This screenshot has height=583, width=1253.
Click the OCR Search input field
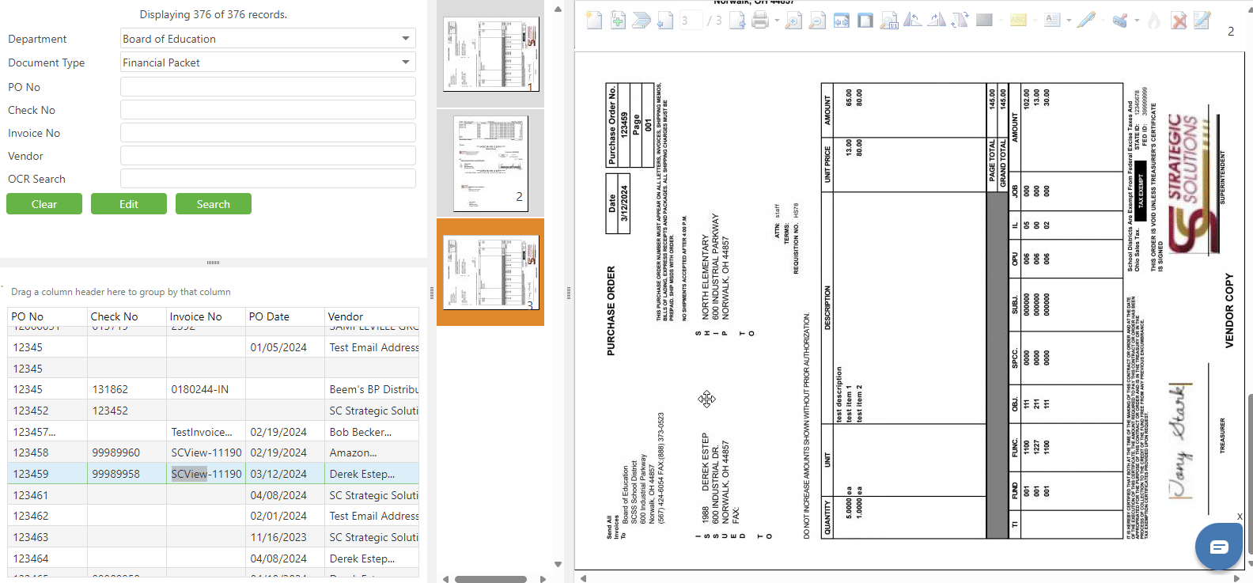(268, 179)
